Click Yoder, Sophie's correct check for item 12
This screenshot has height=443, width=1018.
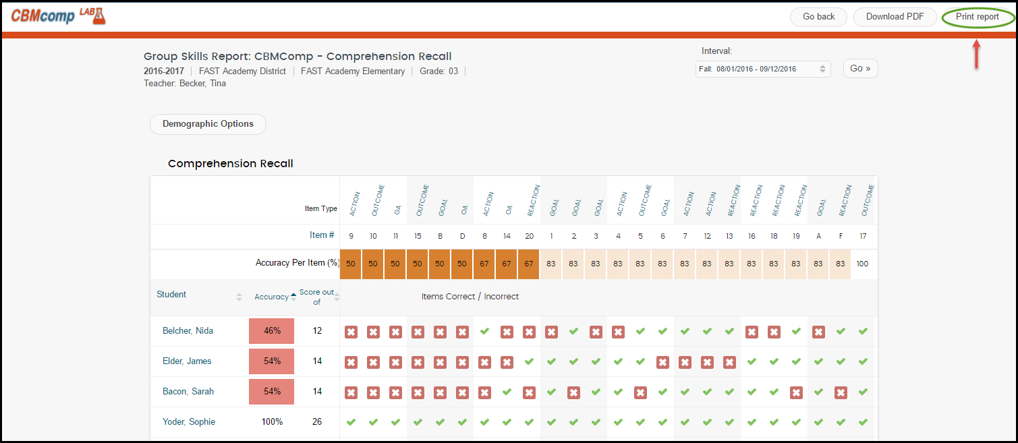pos(707,422)
